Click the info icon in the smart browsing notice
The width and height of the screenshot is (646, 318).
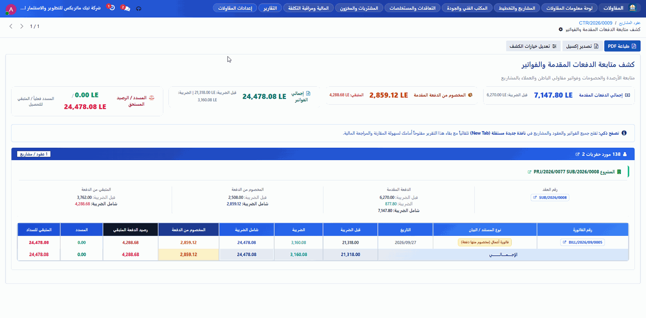624,133
